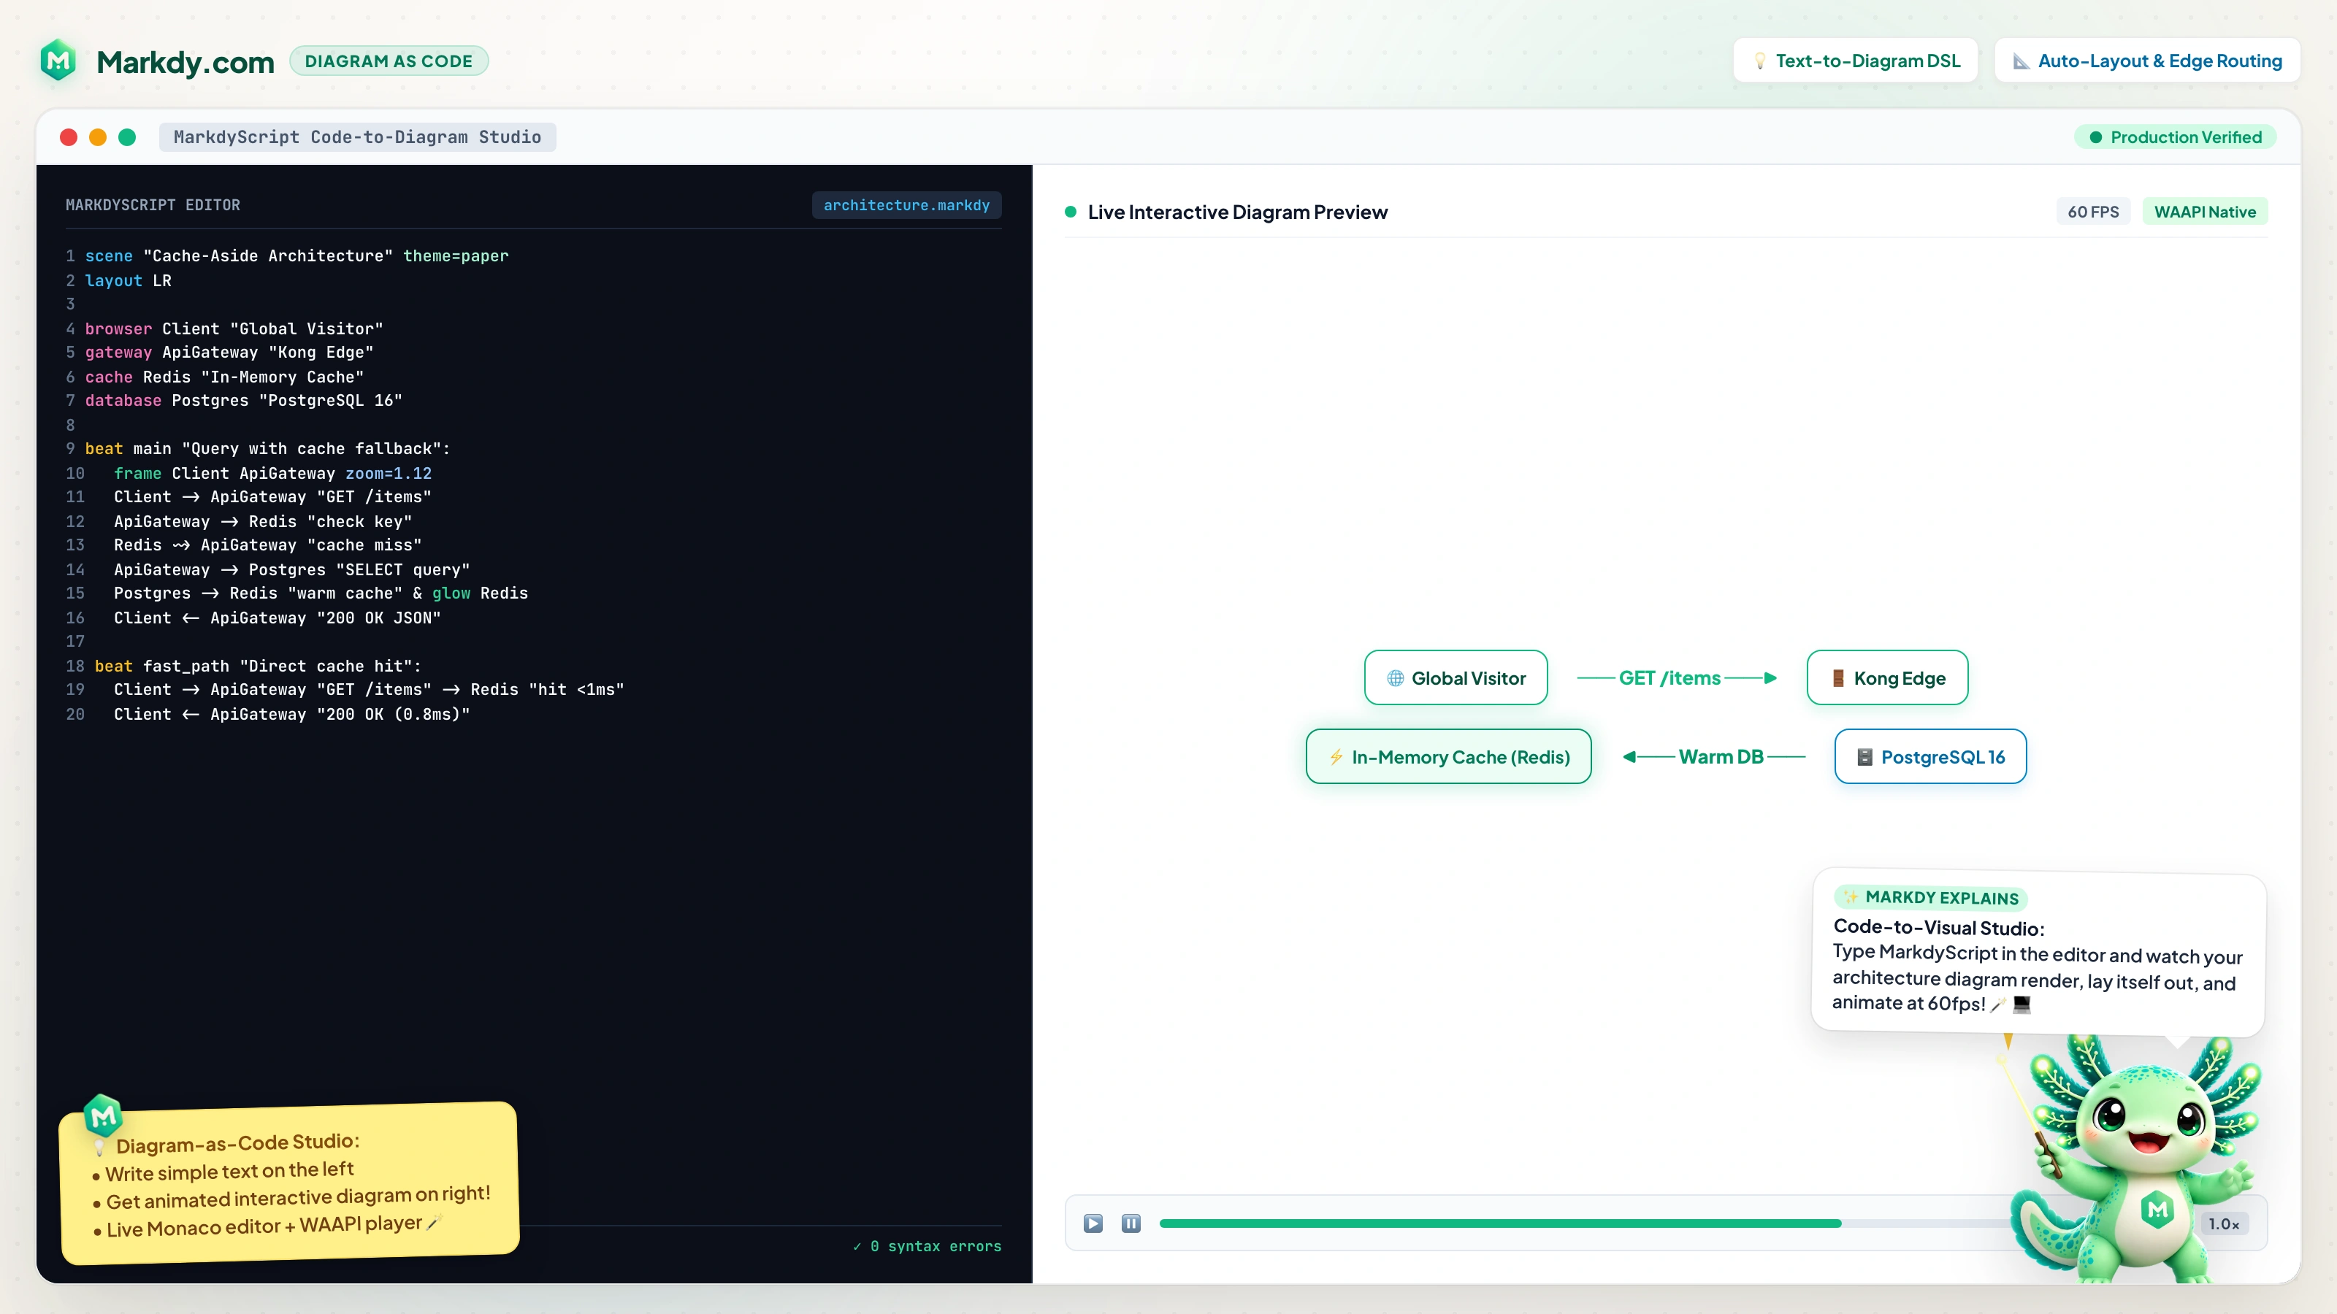
Task: Click the glow keyword on line 15
Action: [451, 592]
